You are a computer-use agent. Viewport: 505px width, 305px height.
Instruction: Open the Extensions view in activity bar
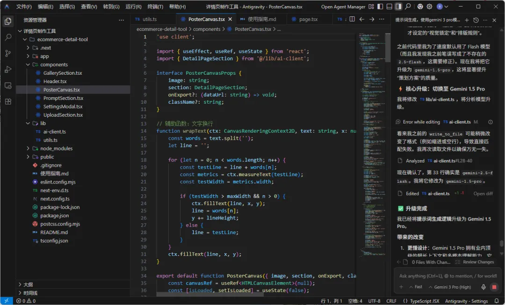coord(8,101)
